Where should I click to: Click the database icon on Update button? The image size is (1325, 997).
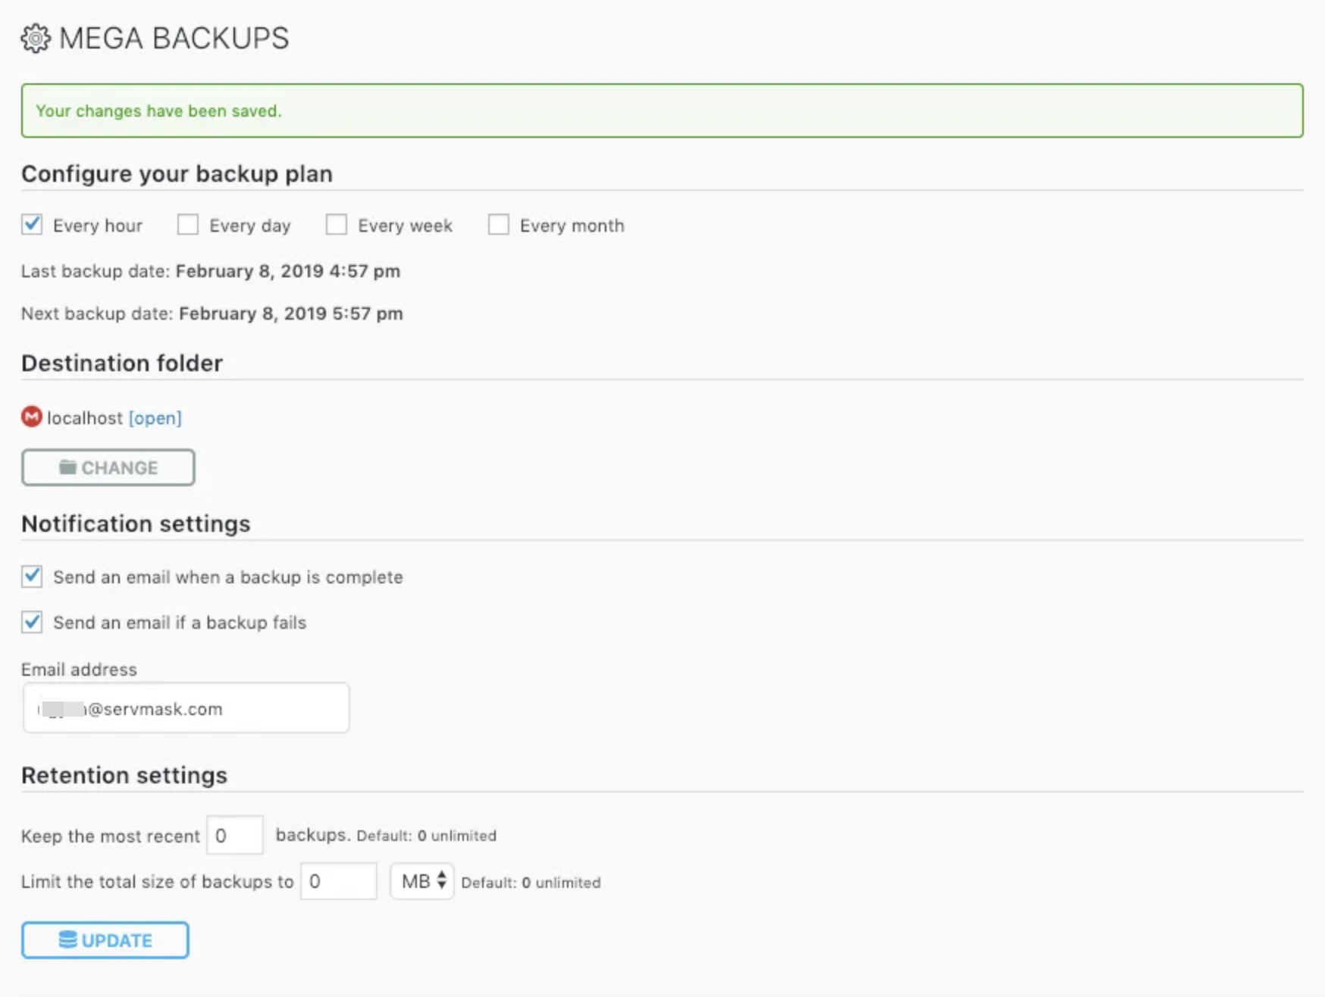(x=67, y=940)
